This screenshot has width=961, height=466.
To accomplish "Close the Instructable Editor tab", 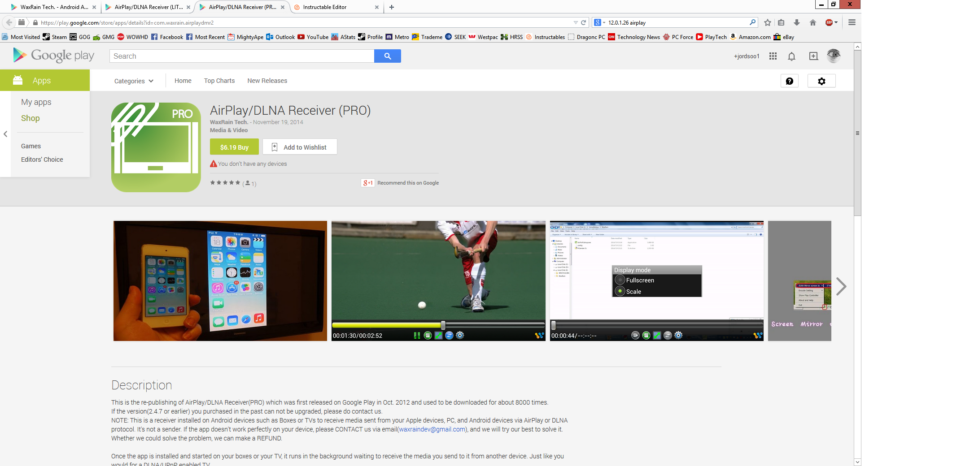I will (x=376, y=7).
